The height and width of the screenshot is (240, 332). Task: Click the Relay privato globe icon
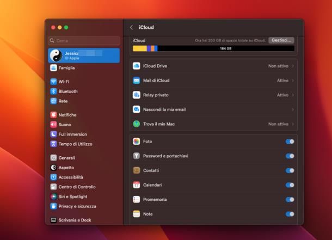click(x=137, y=95)
